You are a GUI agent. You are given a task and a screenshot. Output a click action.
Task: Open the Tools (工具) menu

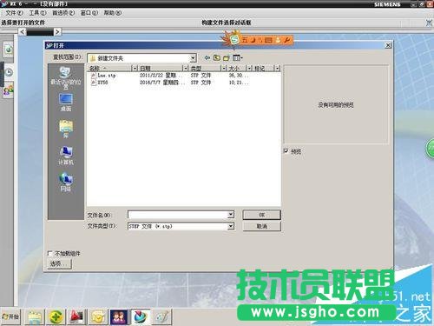[x=37, y=13]
